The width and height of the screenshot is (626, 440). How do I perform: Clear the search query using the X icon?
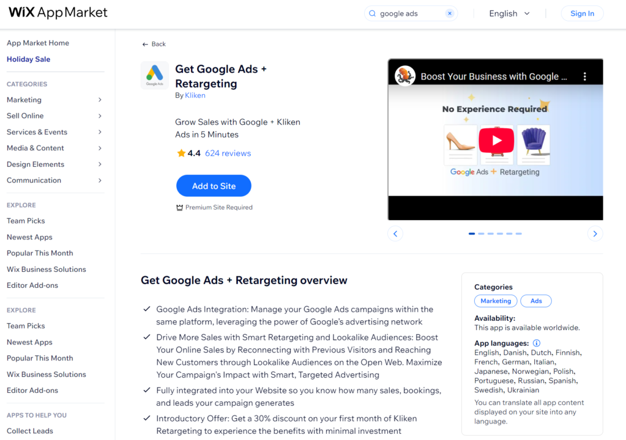[x=449, y=13]
